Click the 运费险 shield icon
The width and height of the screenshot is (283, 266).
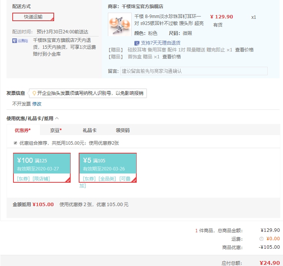15,41
